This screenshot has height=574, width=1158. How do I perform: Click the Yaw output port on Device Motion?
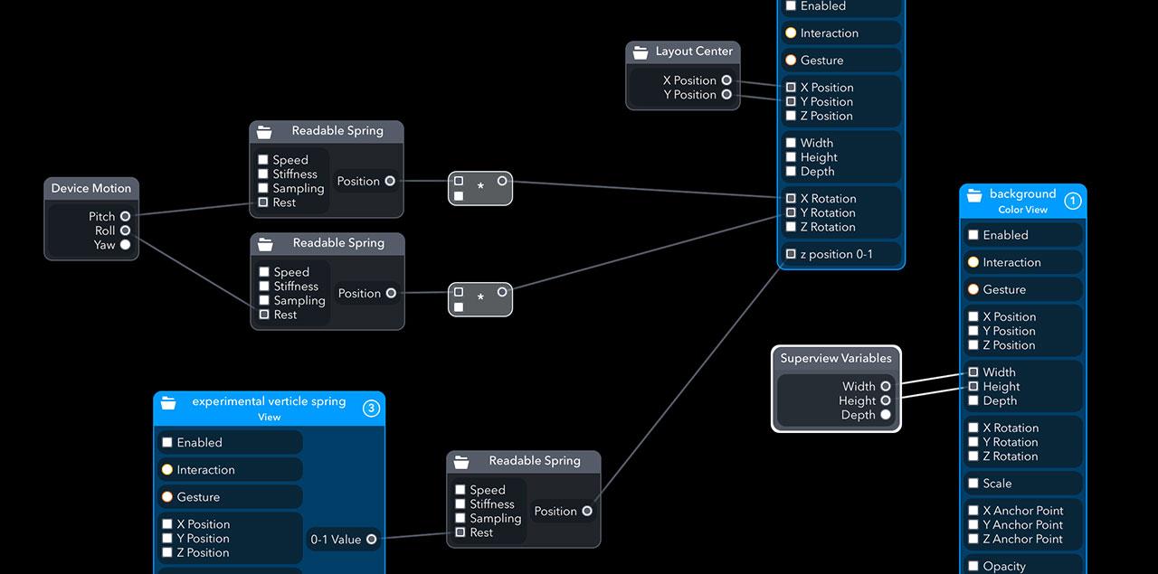point(125,244)
